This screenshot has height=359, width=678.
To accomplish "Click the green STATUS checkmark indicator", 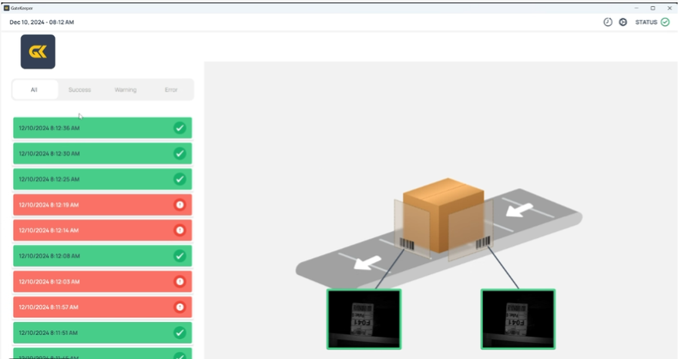I will [665, 22].
